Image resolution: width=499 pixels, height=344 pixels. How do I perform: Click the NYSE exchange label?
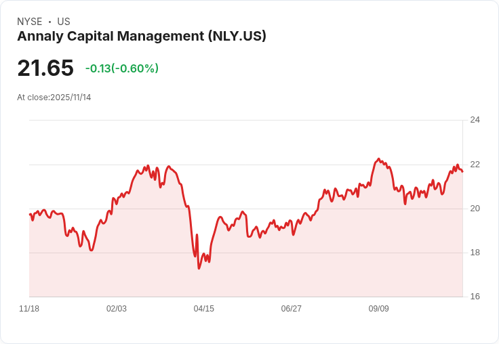[30, 22]
